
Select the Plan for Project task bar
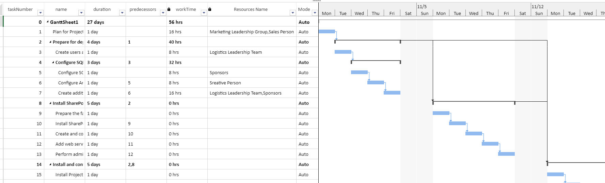(327, 32)
